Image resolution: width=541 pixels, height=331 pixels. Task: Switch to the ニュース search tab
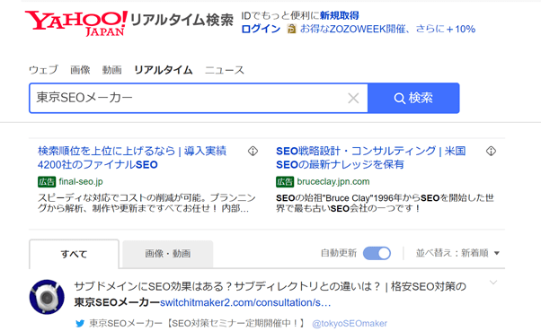(x=225, y=70)
